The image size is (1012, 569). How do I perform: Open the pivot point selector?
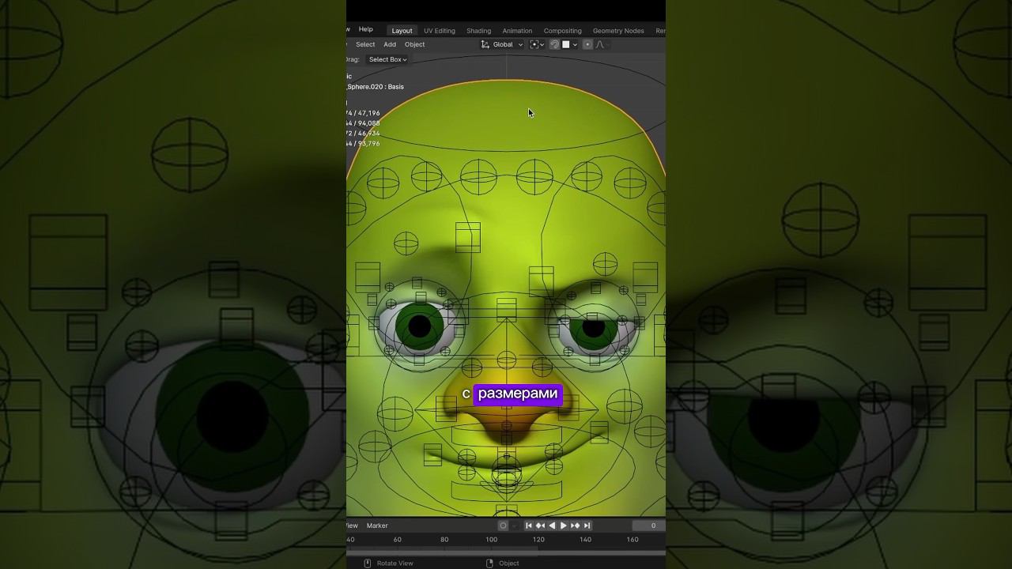[537, 44]
